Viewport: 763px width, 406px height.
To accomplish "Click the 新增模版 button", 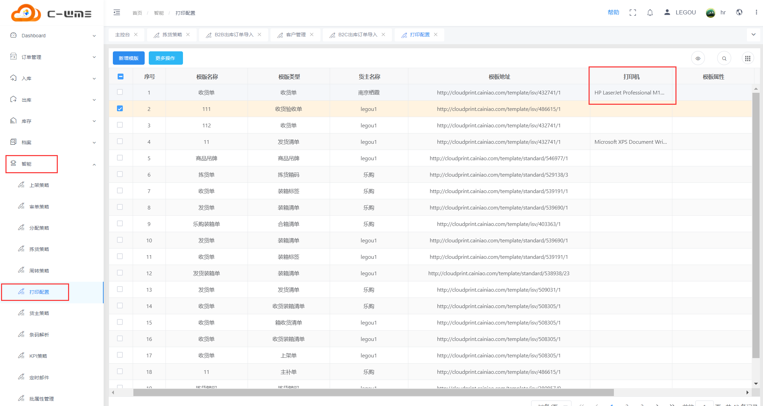I will tap(129, 58).
